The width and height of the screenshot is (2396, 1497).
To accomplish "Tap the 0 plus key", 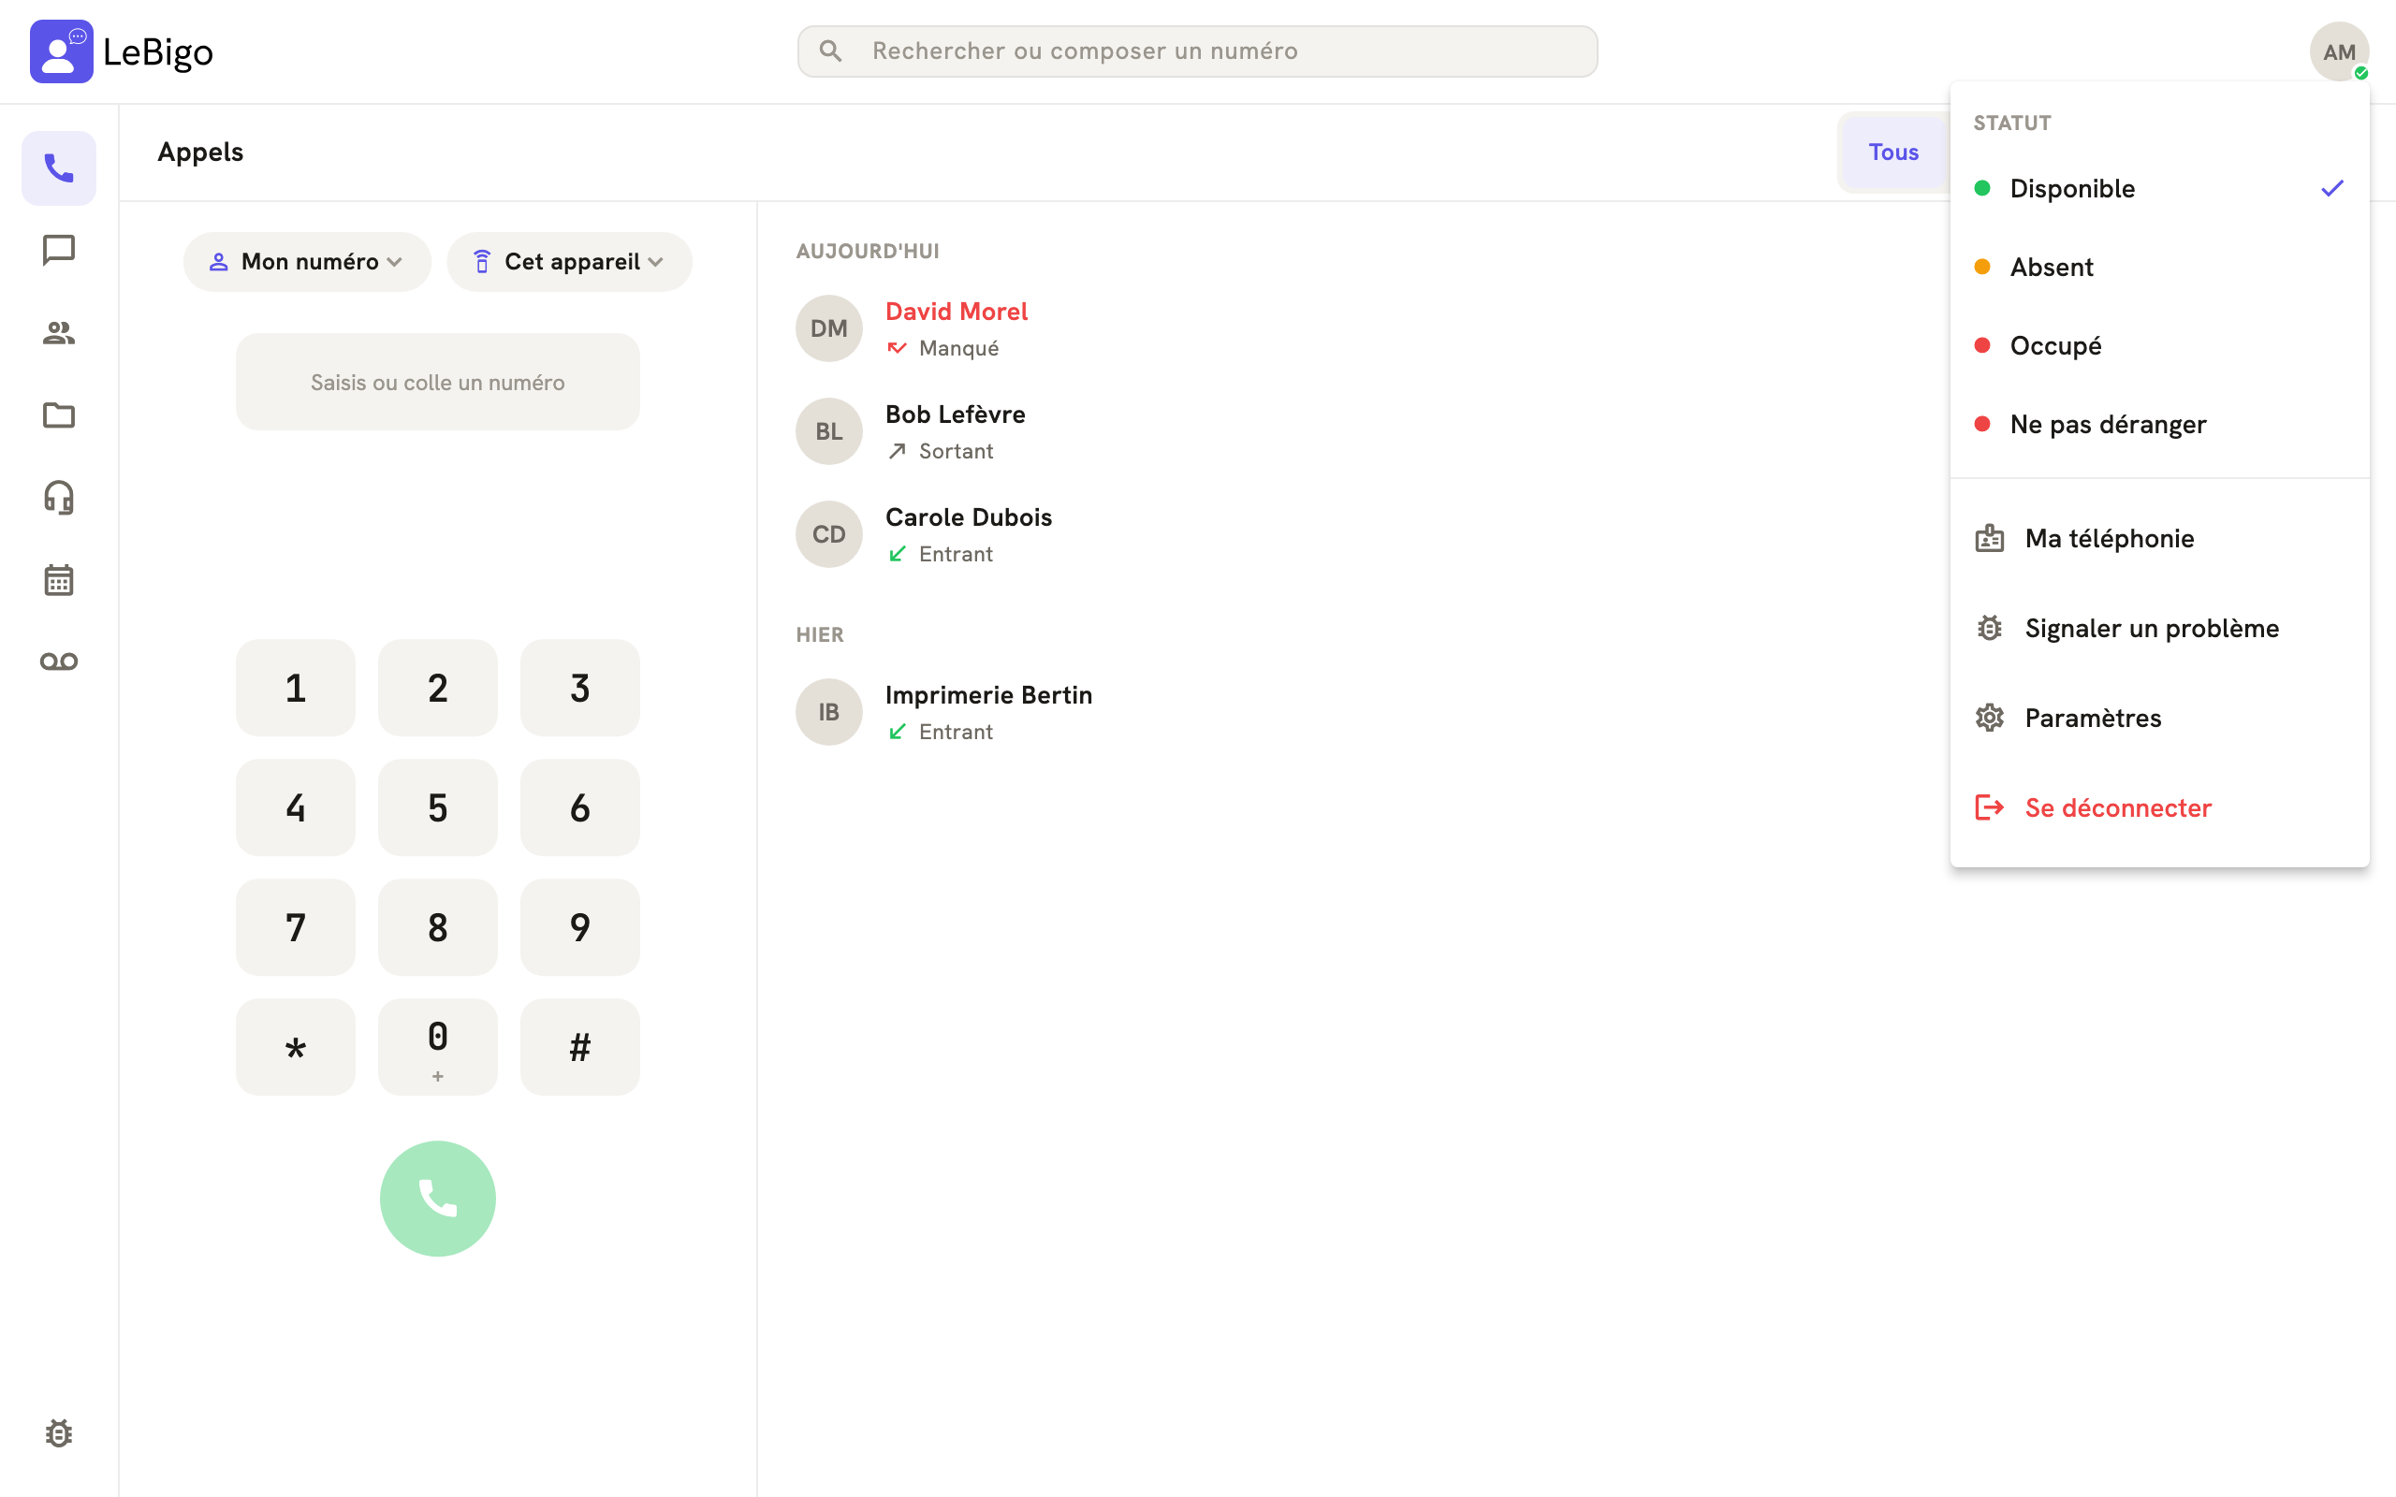I will [x=438, y=1048].
